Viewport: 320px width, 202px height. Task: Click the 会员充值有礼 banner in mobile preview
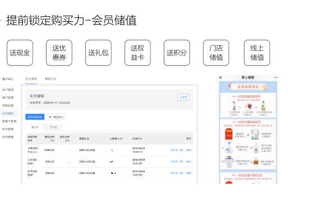[248, 87]
